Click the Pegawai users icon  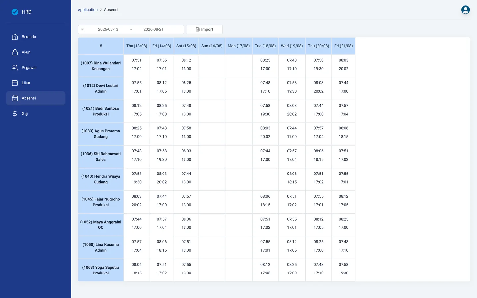click(15, 68)
